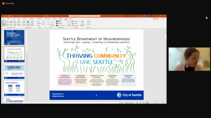This screenshot has height=118, width=211.
Task: Open the Zoom dialog from ribbon
Action: [48, 23]
